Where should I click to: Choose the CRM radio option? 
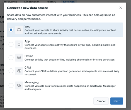11,71
